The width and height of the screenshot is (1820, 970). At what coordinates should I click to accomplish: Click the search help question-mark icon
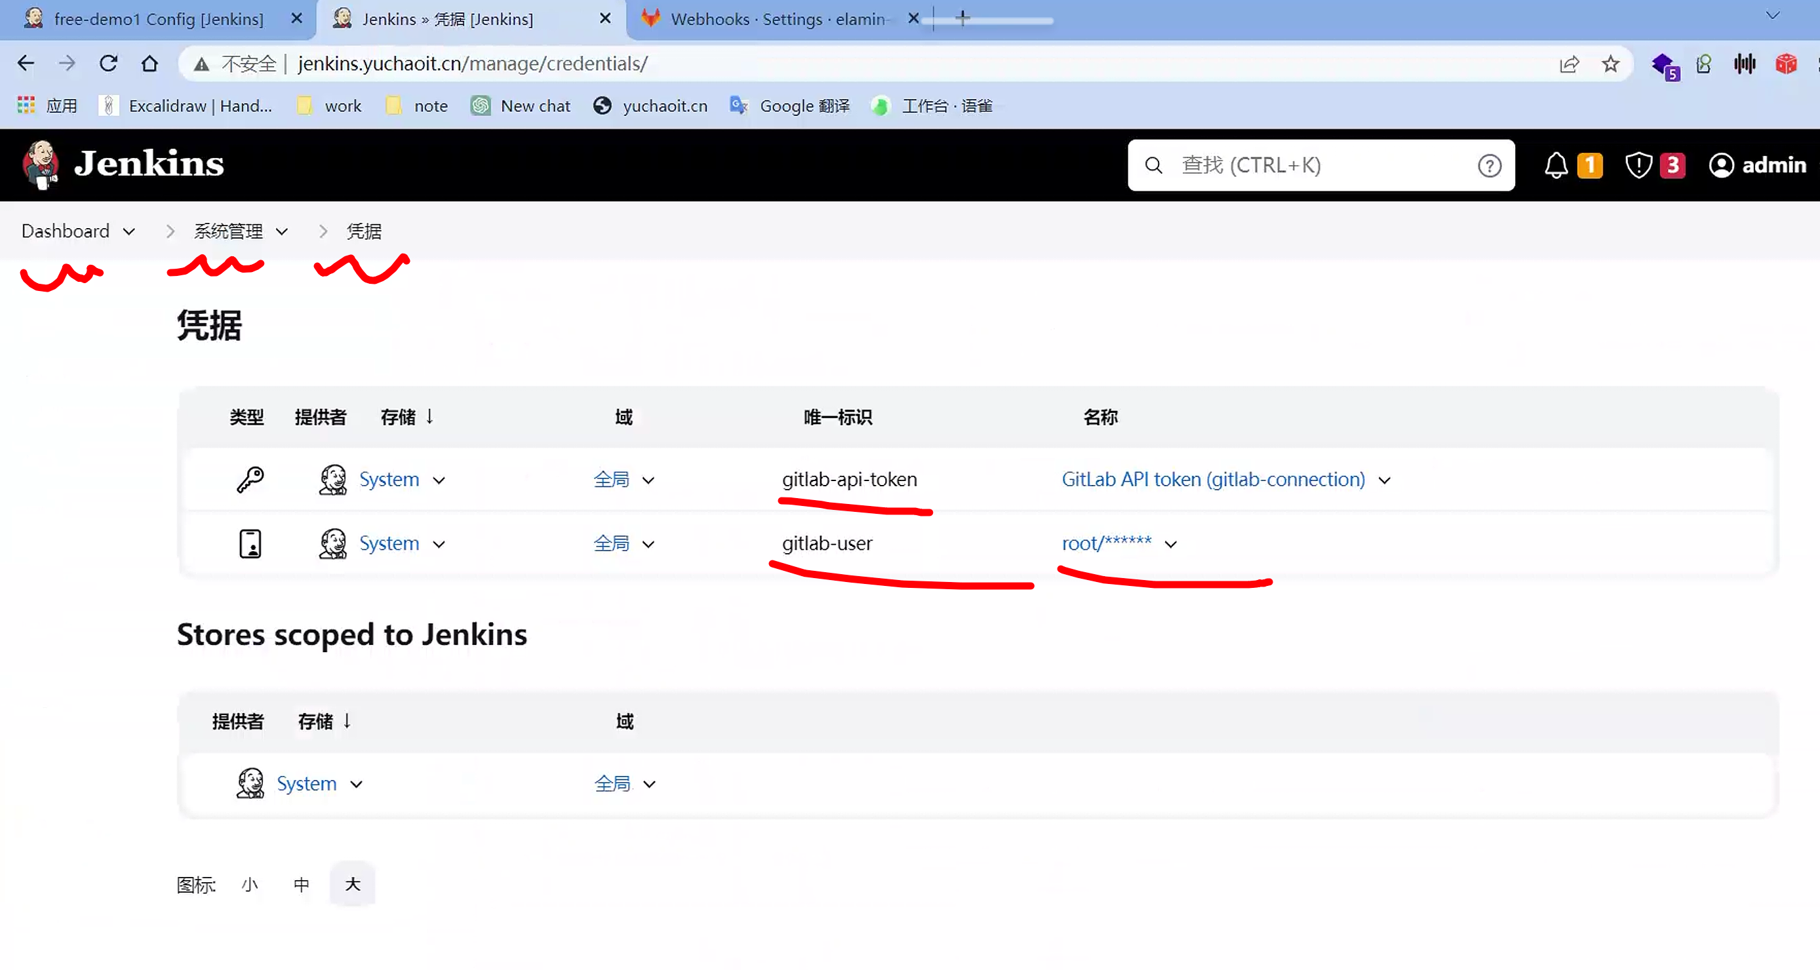point(1489,165)
